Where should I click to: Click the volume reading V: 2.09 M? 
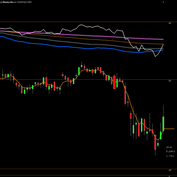pos(170,152)
